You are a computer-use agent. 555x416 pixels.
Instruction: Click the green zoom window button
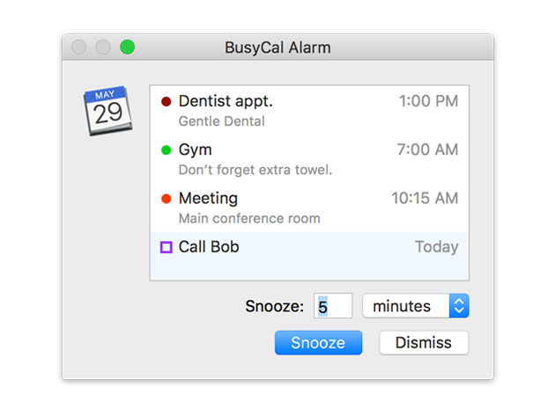coord(127,47)
